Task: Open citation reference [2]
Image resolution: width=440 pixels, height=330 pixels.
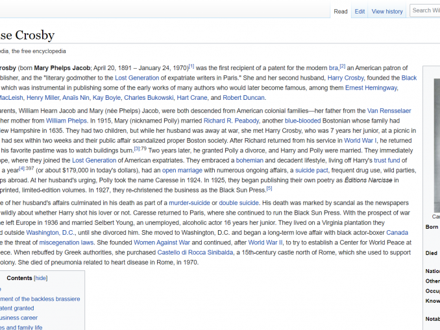Action: click(x=343, y=66)
